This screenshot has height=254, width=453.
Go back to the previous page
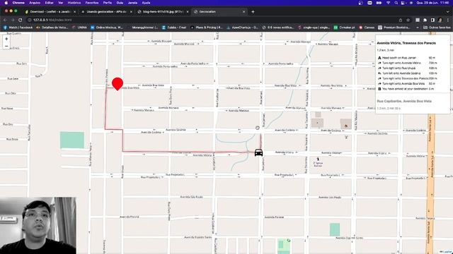5,20
